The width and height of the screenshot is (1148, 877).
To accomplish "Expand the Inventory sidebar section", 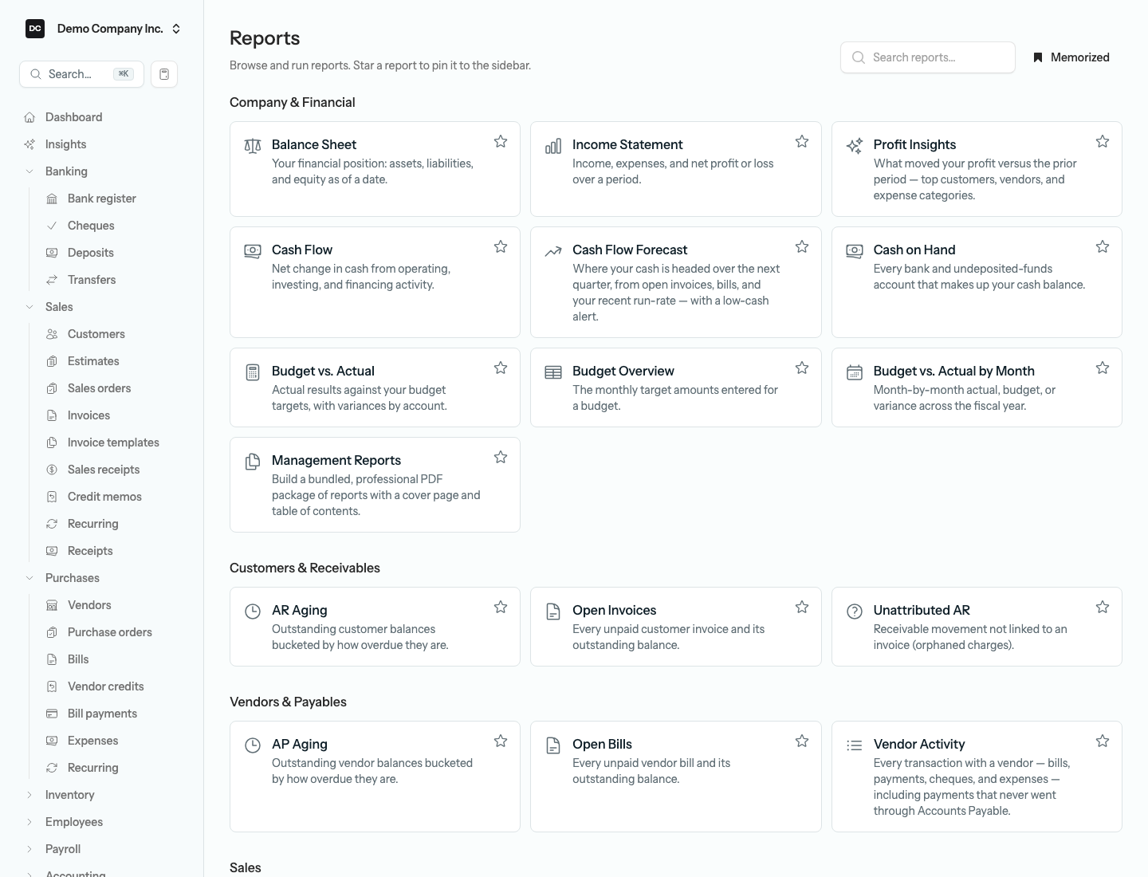I will point(29,795).
